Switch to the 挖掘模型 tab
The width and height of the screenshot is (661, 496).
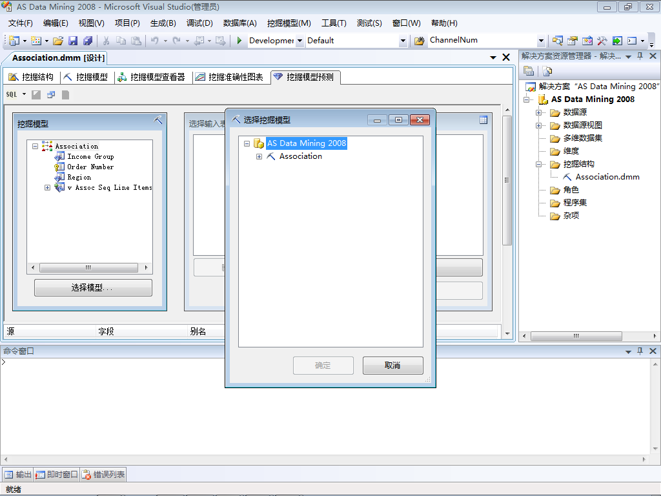[86, 77]
